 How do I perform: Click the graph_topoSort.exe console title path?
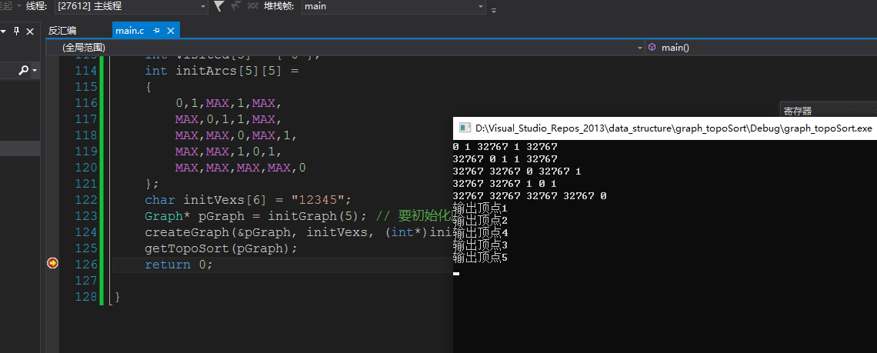[673, 128]
